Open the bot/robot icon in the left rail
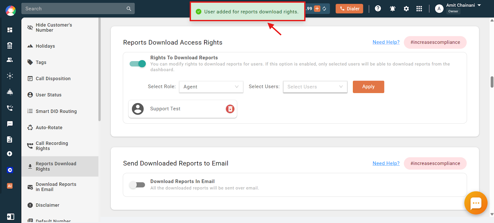The height and width of the screenshot is (223, 494). [x=10, y=92]
